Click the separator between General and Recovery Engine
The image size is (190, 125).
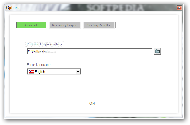coord(48,25)
